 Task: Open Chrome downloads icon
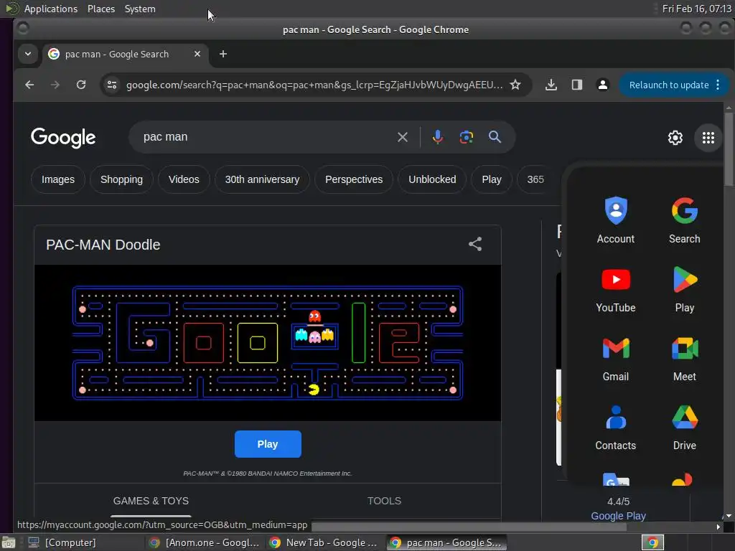(x=551, y=85)
